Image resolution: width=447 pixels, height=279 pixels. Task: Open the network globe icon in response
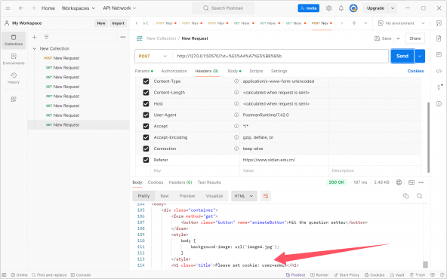(x=399, y=182)
